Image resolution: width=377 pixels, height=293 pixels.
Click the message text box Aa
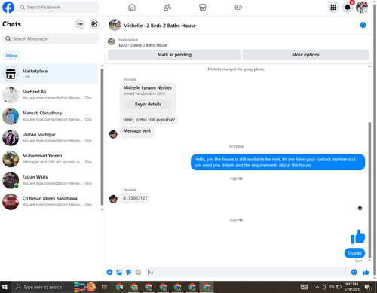tap(247, 272)
